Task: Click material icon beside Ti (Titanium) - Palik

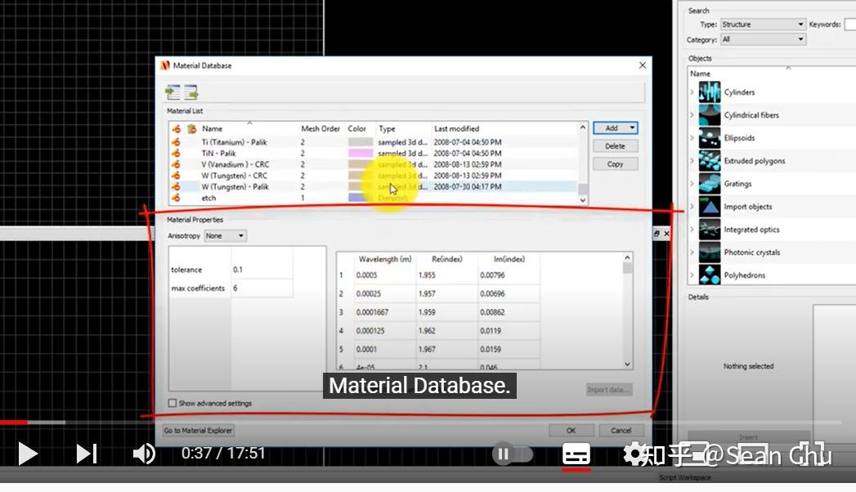Action: 176,142
